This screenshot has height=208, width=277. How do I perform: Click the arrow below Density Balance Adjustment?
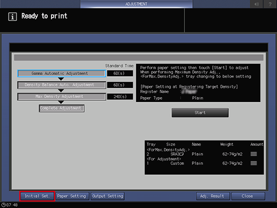pyautogui.click(x=61, y=91)
